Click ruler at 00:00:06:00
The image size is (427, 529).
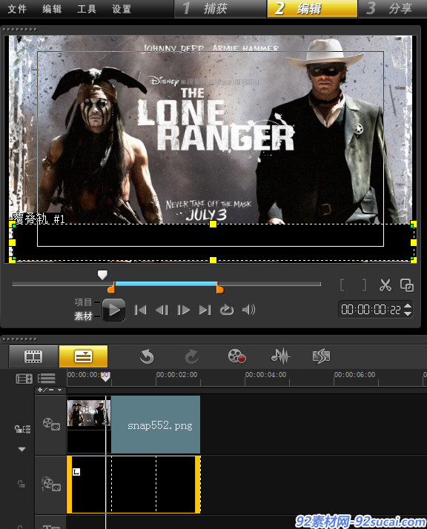(x=354, y=375)
